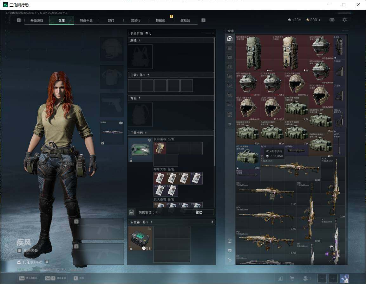Viewport: 366px width, 284px height.
Task: Click the empty primary weapon slot 1
Action: pyautogui.click(x=99, y=229)
